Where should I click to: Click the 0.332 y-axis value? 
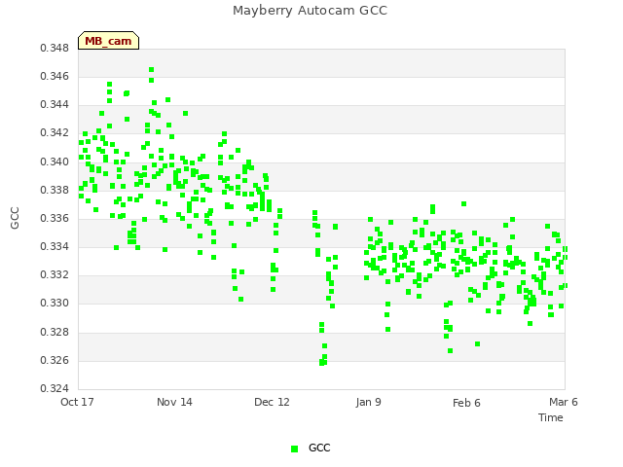coord(55,275)
